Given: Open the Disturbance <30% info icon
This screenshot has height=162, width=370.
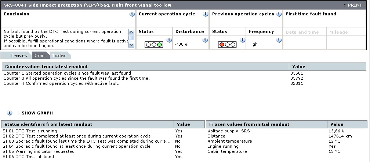Looking at the screenshot, I should pyautogui.click(x=205, y=40).
